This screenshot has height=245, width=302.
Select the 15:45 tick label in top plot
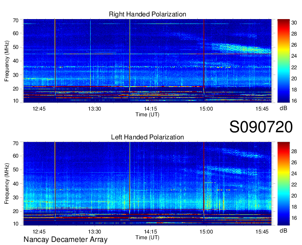262,109
